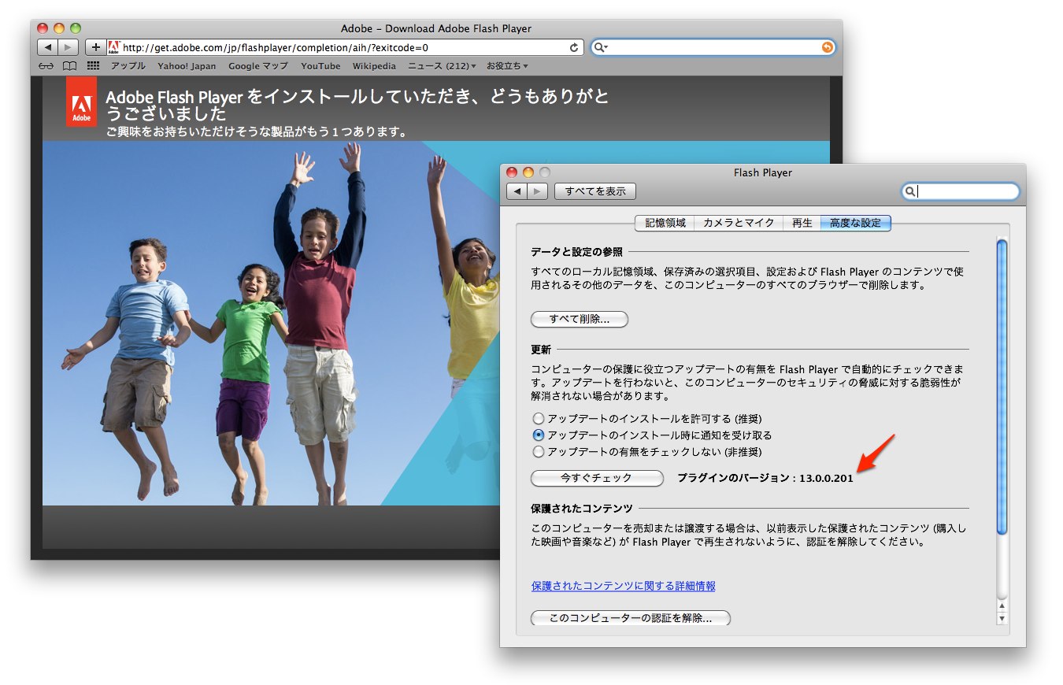This screenshot has height=685, width=1063.
Task: Switch to the カメラとマイク tab
Action: (x=738, y=223)
